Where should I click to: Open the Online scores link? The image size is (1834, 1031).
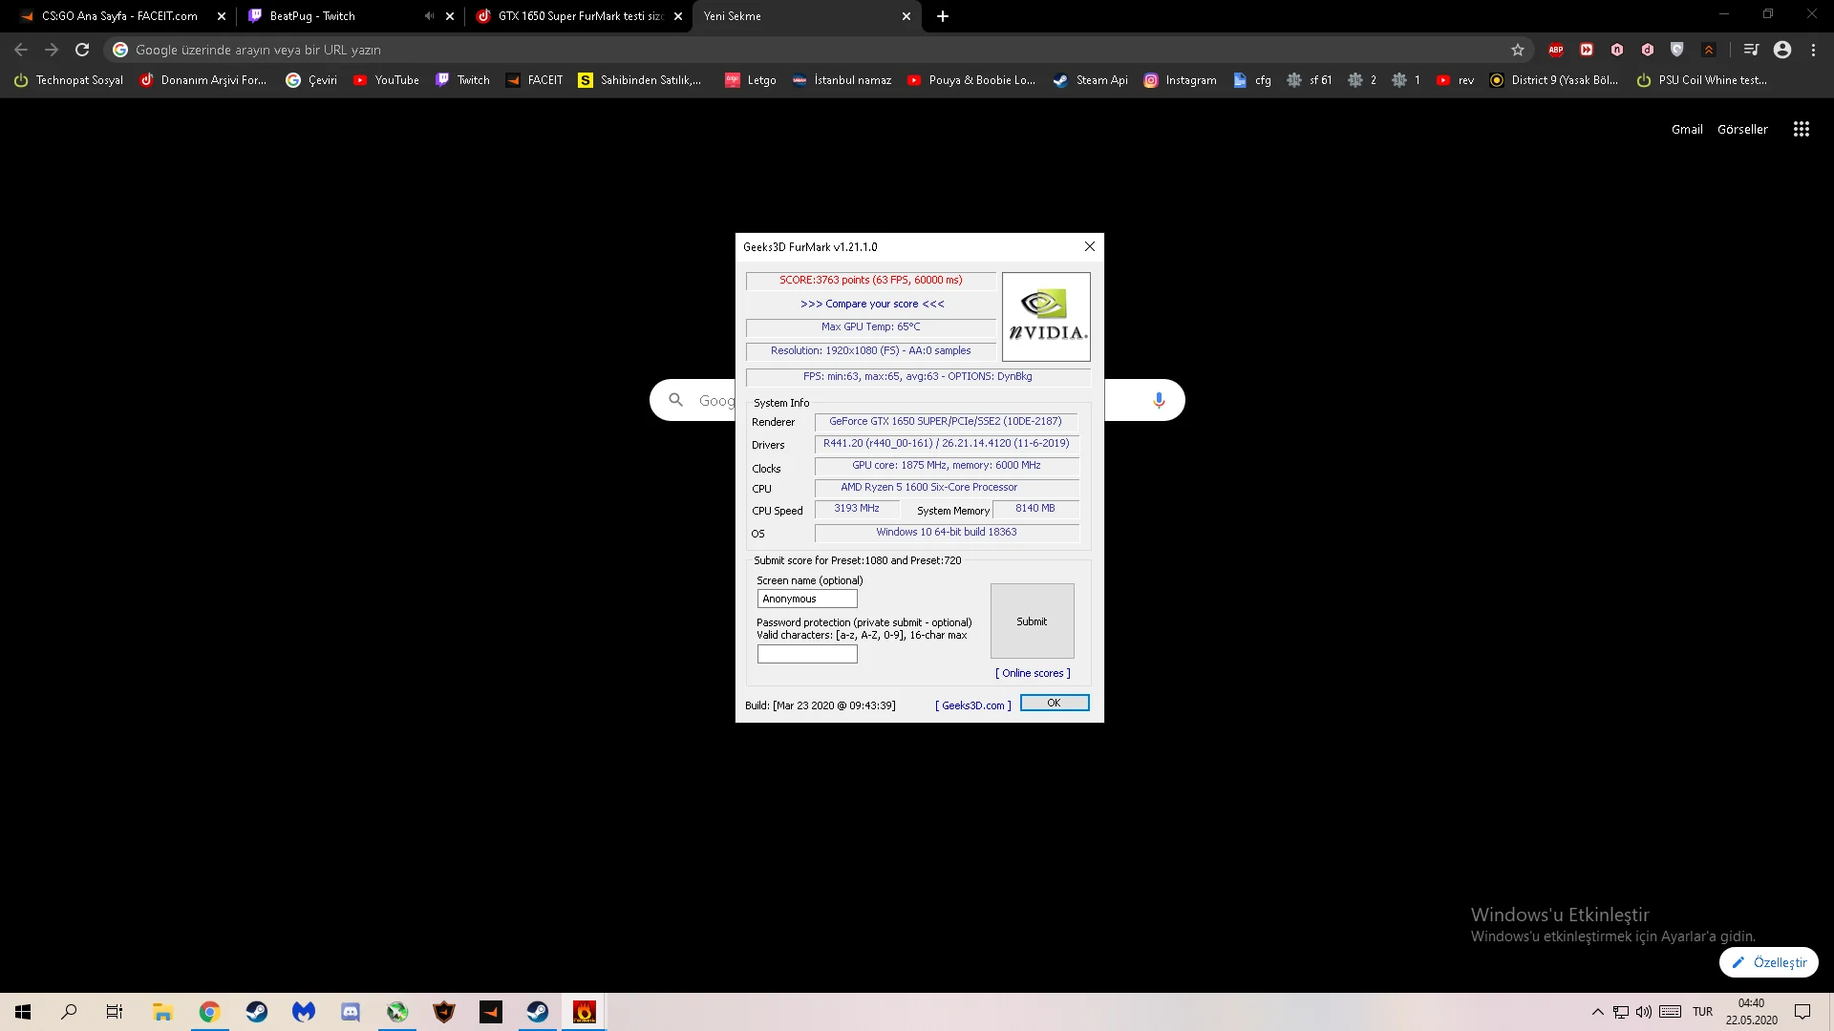point(1032,672)
